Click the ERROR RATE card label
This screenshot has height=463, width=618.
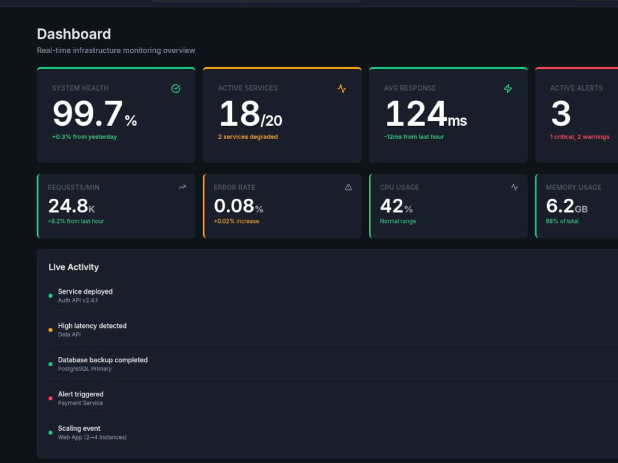(234, 188)
